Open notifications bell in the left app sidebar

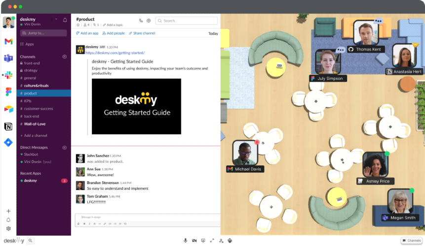point(8,220)
